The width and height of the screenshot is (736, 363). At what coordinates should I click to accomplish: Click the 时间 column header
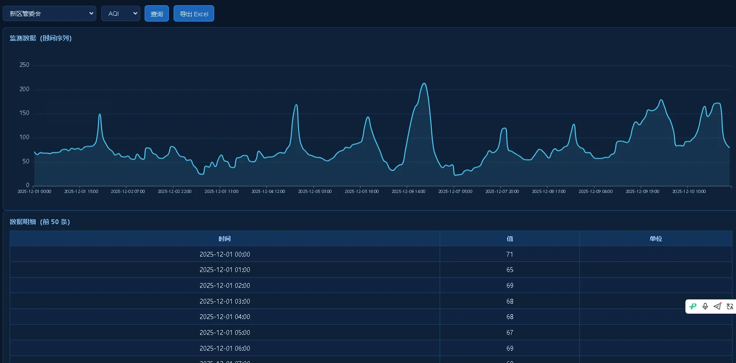(x=225, y=239)
